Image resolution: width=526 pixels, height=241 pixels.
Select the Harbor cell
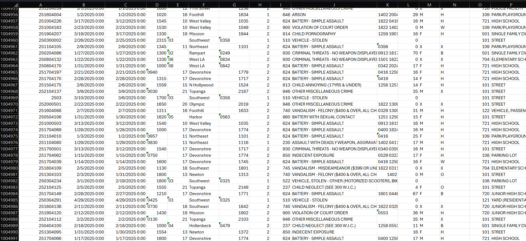pos(196,117)
